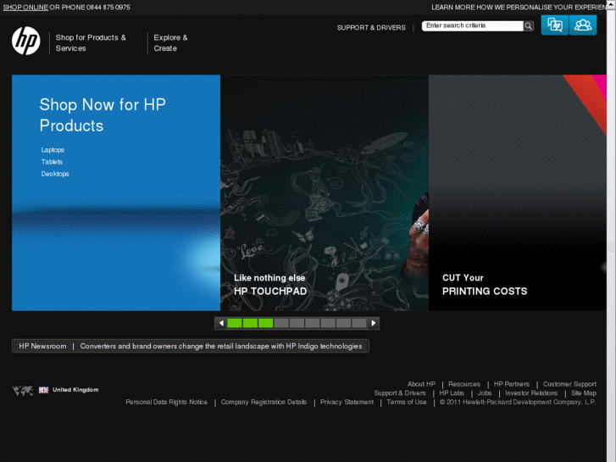This screenshot has height=462, width=616.
Task: Select the last carousel indicator square
Action: [x=359, y=323]
